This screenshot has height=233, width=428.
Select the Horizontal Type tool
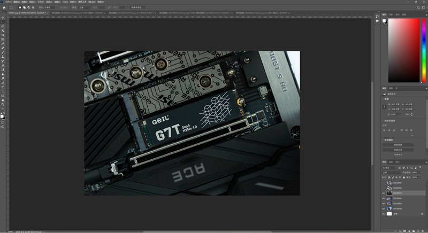(x=3, y=87)
